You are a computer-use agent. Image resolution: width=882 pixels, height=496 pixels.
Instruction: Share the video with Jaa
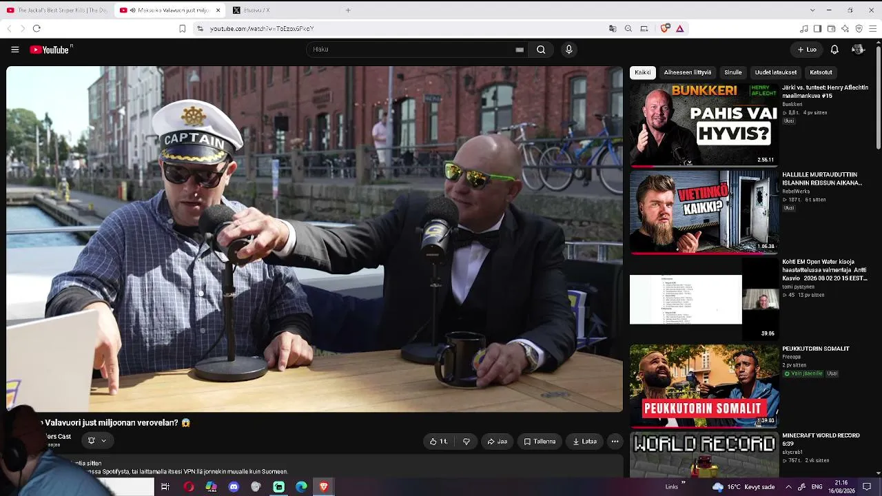498,442
